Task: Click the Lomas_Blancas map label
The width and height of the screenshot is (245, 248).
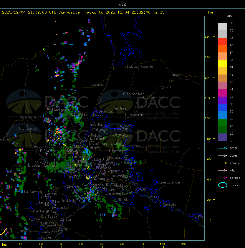Action: 169,182
